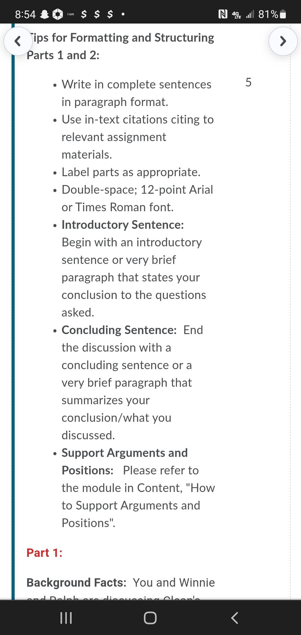Tap the Android home button
Viewport: 301px width, 635px height.
[x=150, y=618]
